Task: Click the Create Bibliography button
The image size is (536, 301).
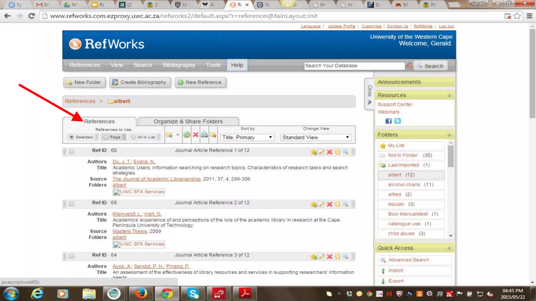Action: pos(140,82)
